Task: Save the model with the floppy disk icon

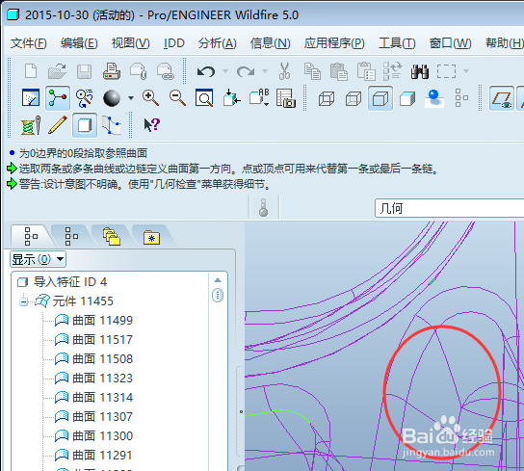Action: pyautogui.click(x=84, y=71)
